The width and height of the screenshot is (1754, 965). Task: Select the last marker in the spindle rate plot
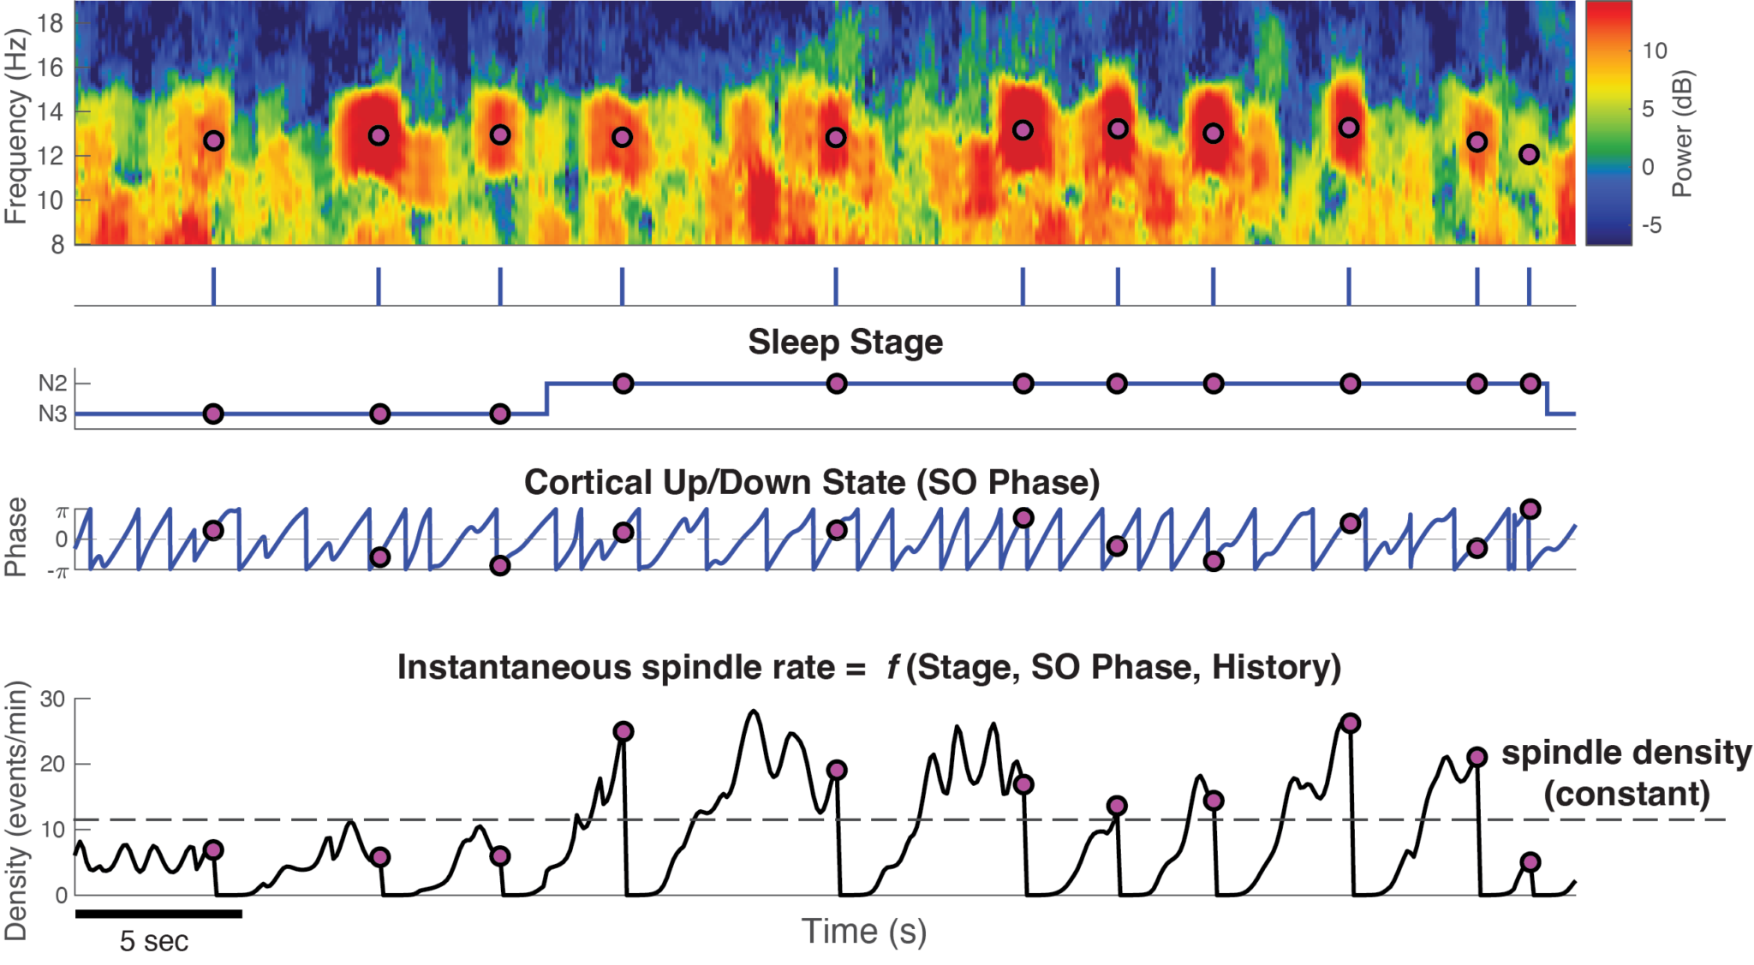coord(1530,862)
